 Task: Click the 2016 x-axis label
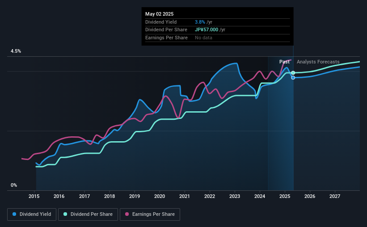pos(59,196)
